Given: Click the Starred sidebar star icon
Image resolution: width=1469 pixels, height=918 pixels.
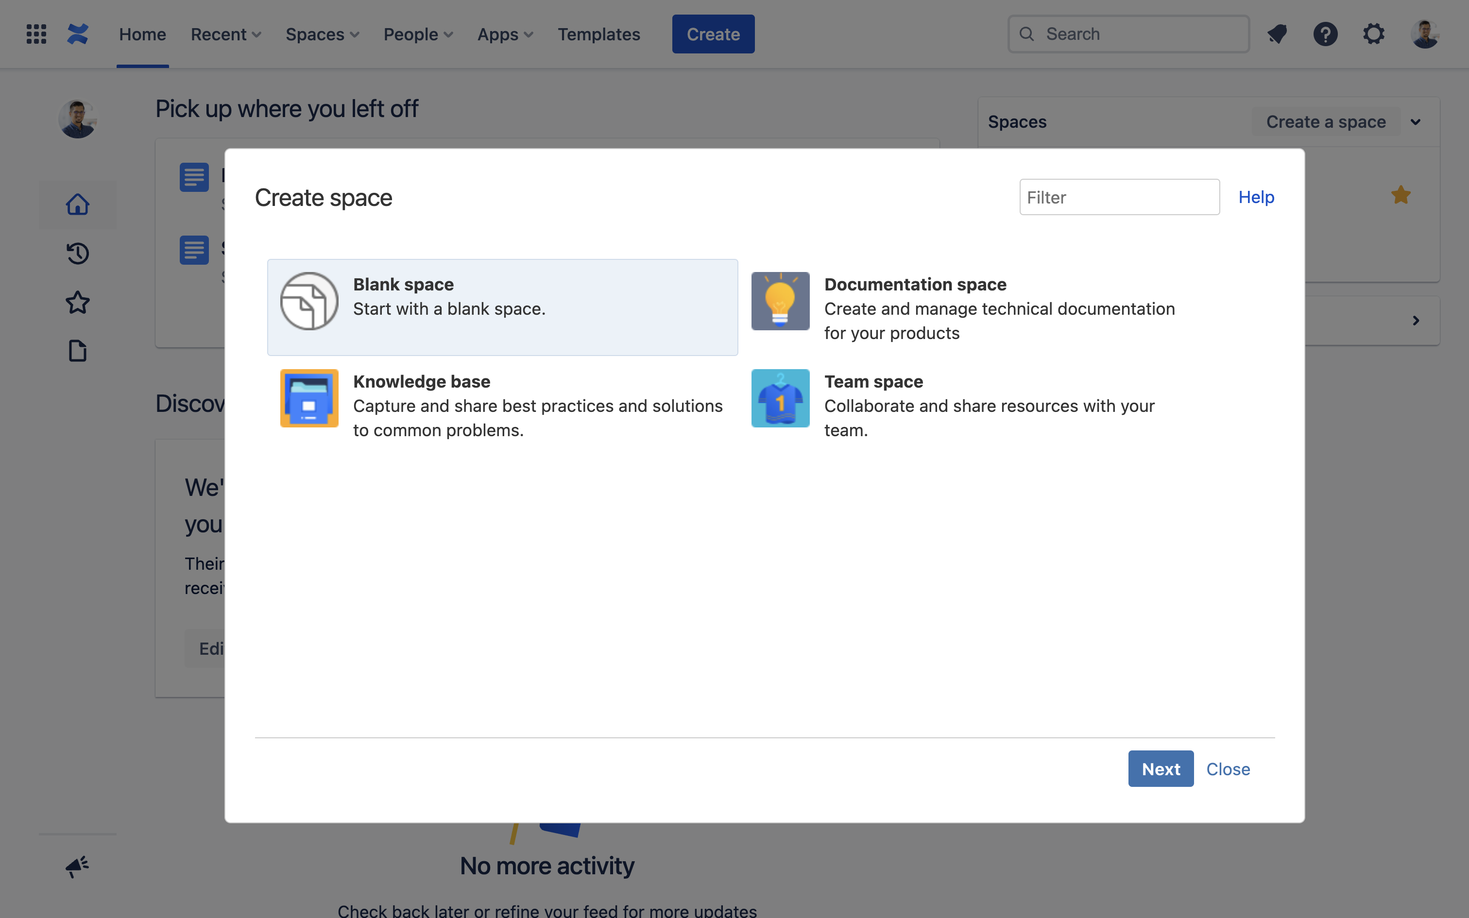Looking at the screenshot, I should 78,302.
